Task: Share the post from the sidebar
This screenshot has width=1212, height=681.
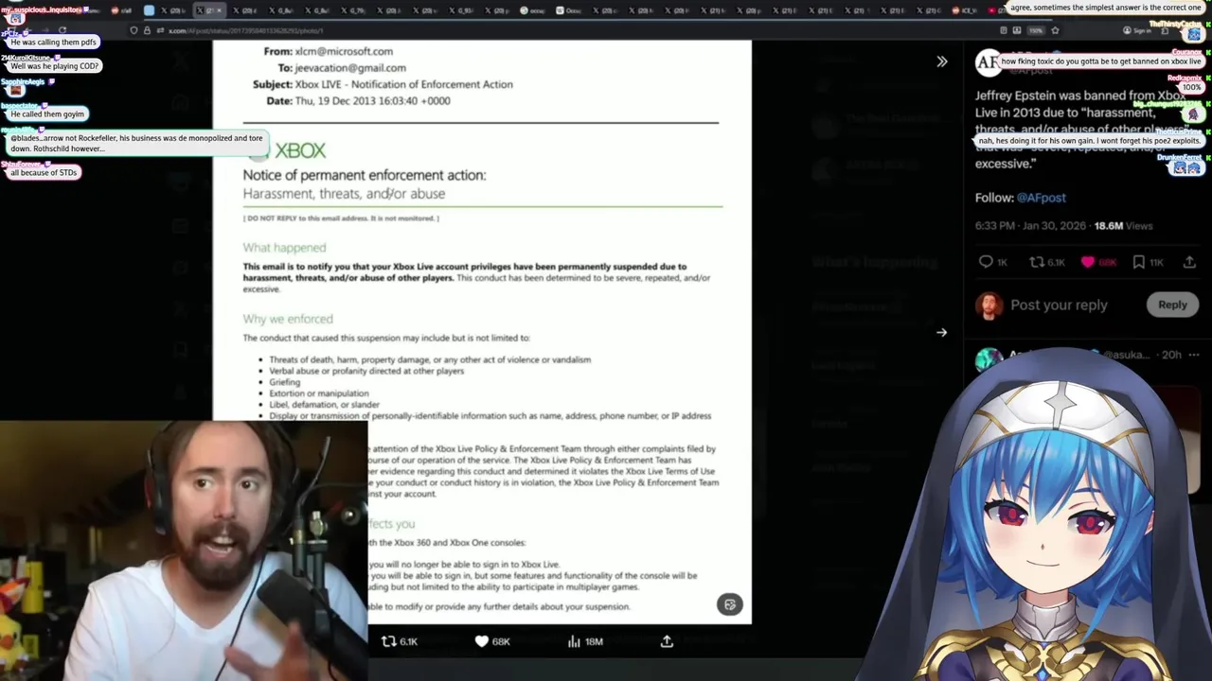Action: tap(1189, 262)
